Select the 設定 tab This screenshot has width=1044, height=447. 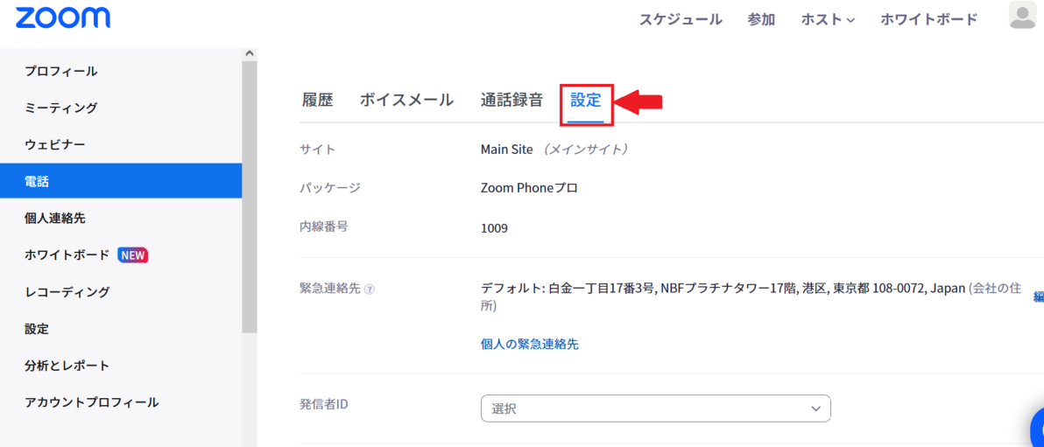586,101
